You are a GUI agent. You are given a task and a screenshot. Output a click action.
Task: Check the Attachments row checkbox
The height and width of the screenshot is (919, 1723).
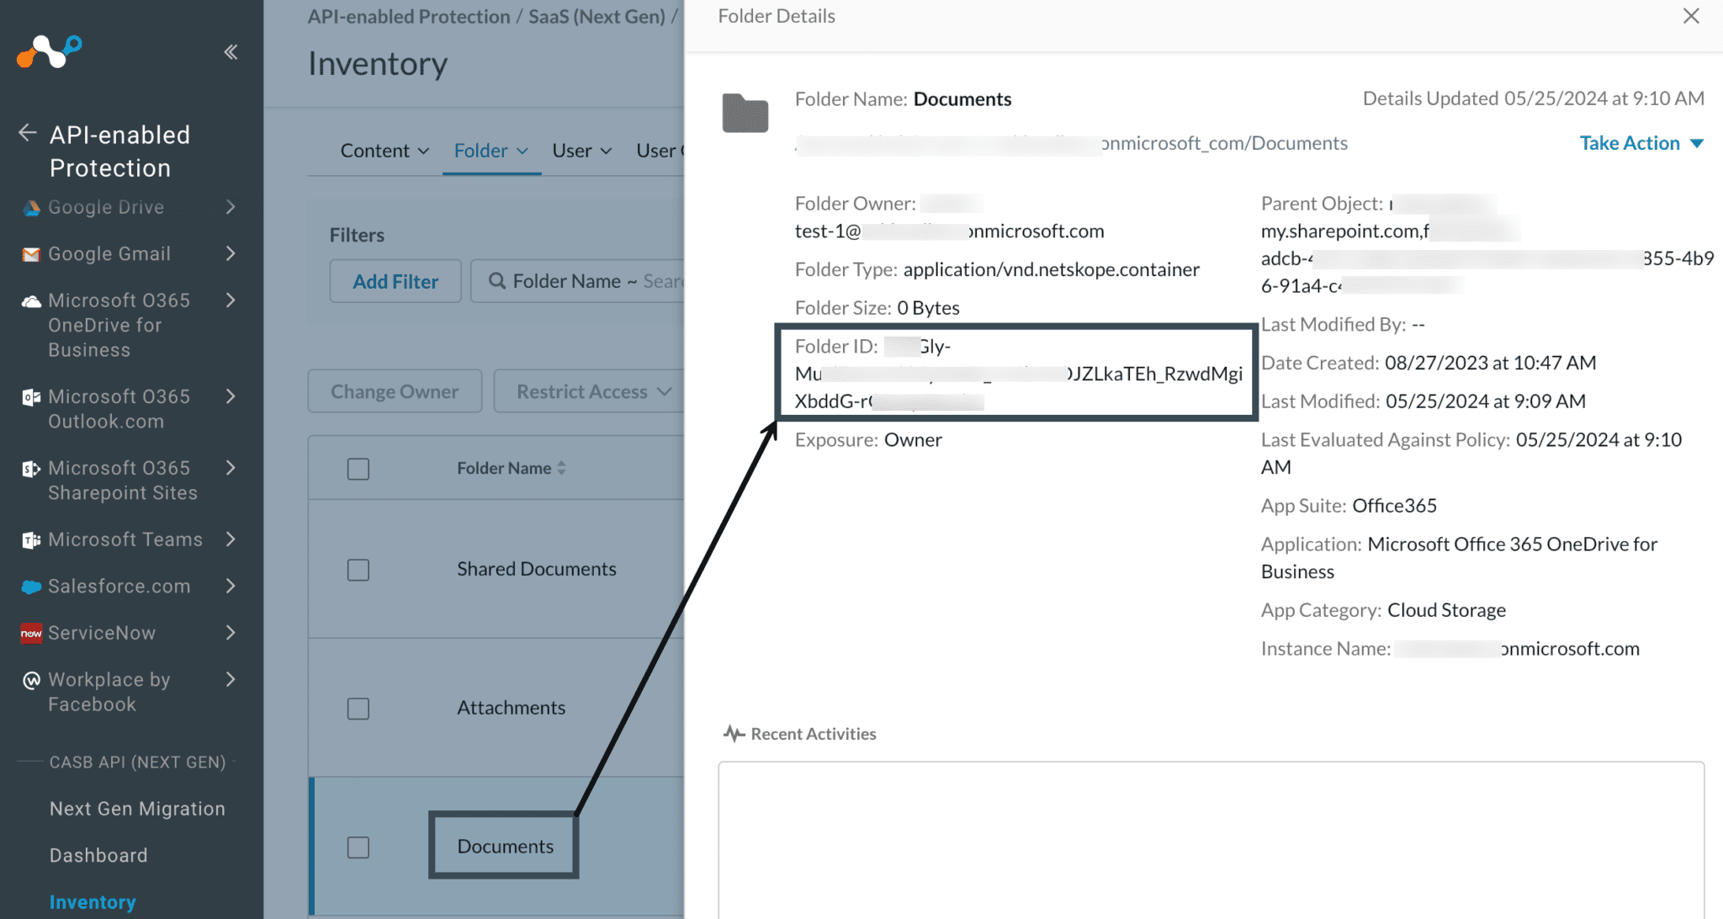click(358, 709)
